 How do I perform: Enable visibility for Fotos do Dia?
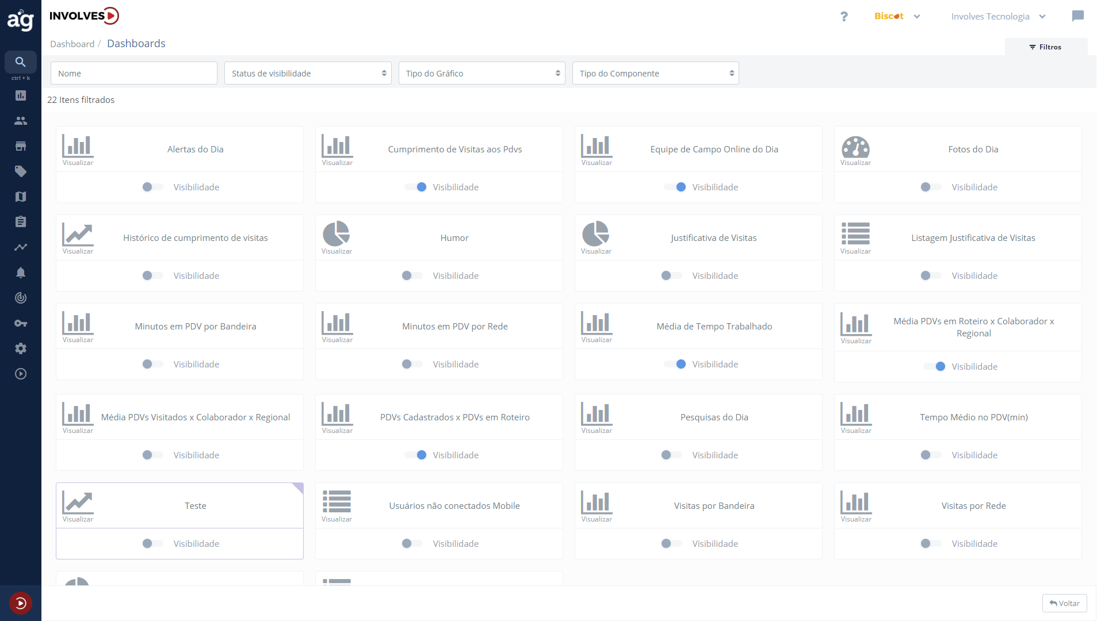tap(931, 187)
